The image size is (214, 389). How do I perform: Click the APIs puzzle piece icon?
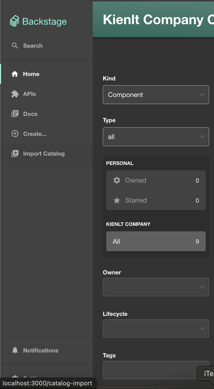[15, 94]
